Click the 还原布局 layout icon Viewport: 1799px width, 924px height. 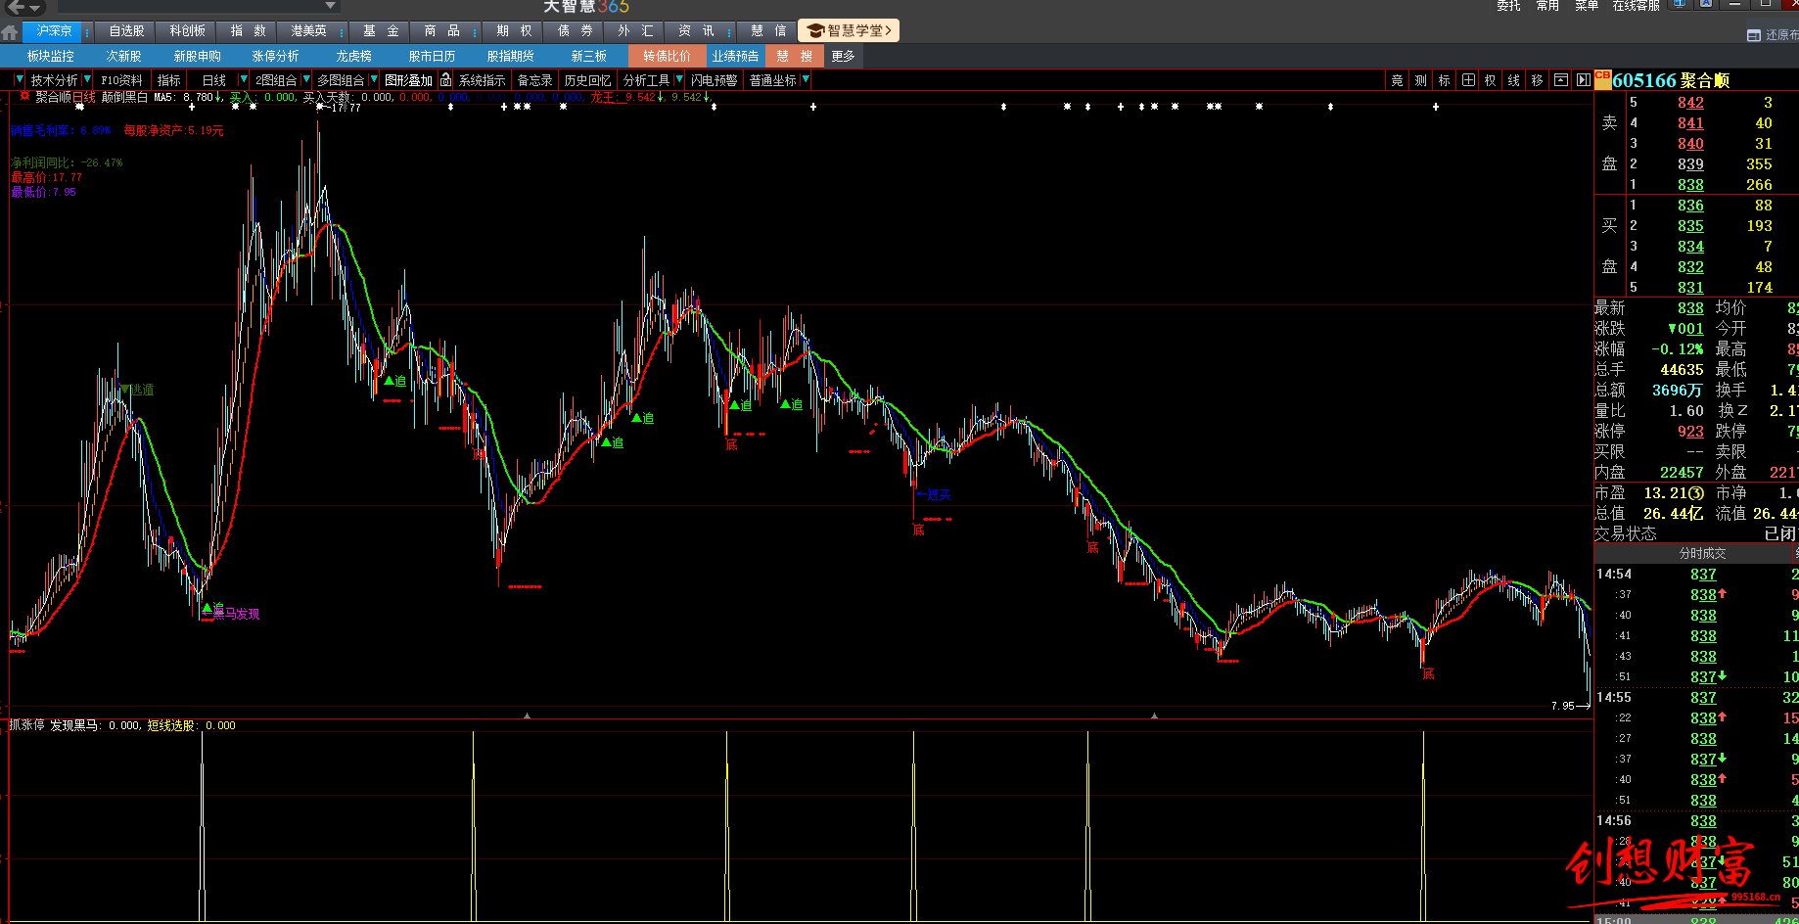pyautogui.click(x=1754, y=35)
